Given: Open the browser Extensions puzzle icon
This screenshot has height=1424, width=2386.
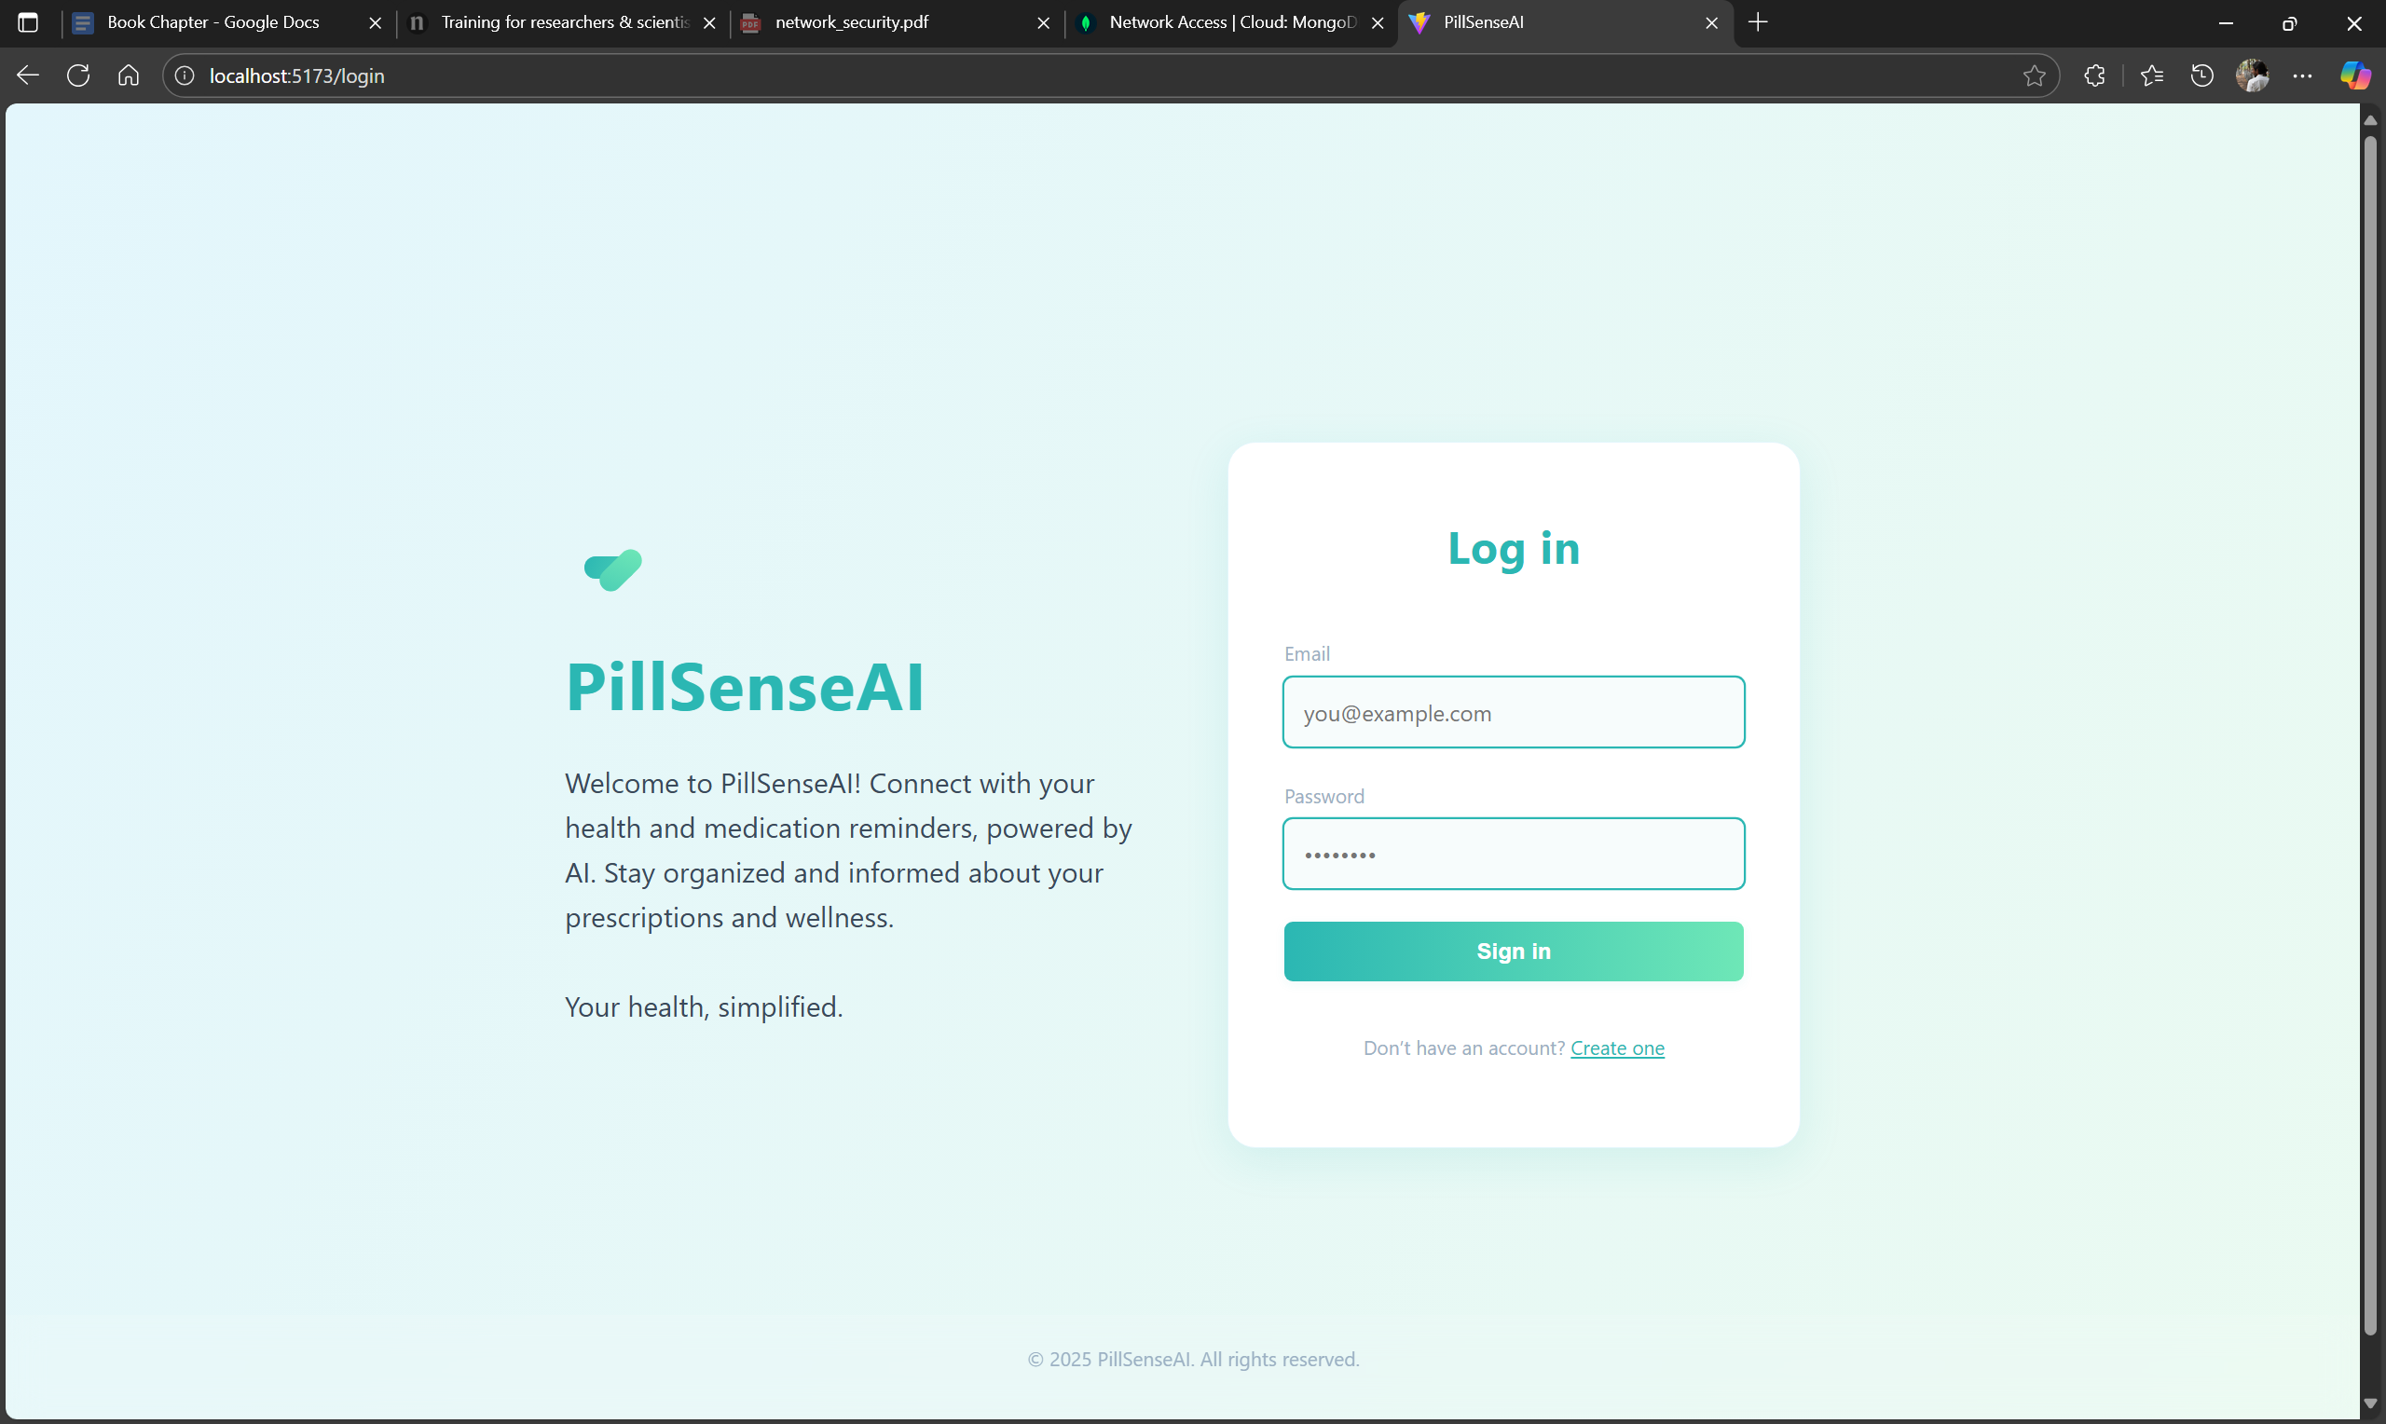Looking at the screenshot, I should (x=2095, y=75).
